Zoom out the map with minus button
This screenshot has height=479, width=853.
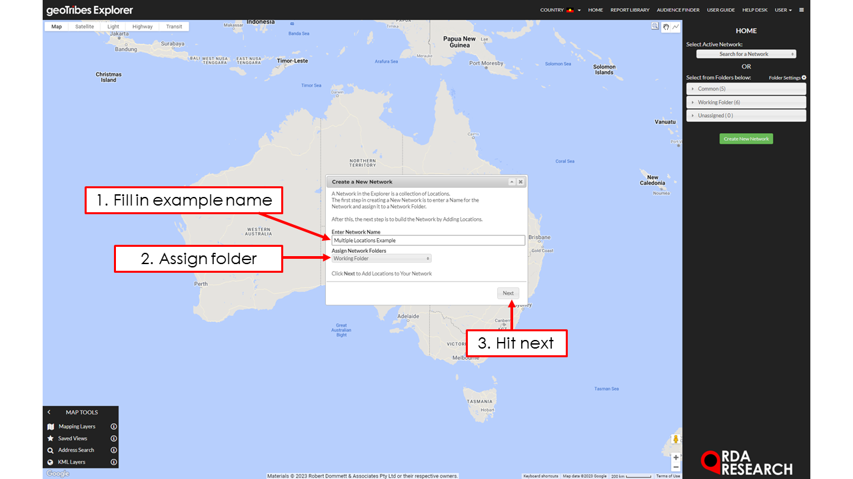pyautogui.click(x=676, y=467)
